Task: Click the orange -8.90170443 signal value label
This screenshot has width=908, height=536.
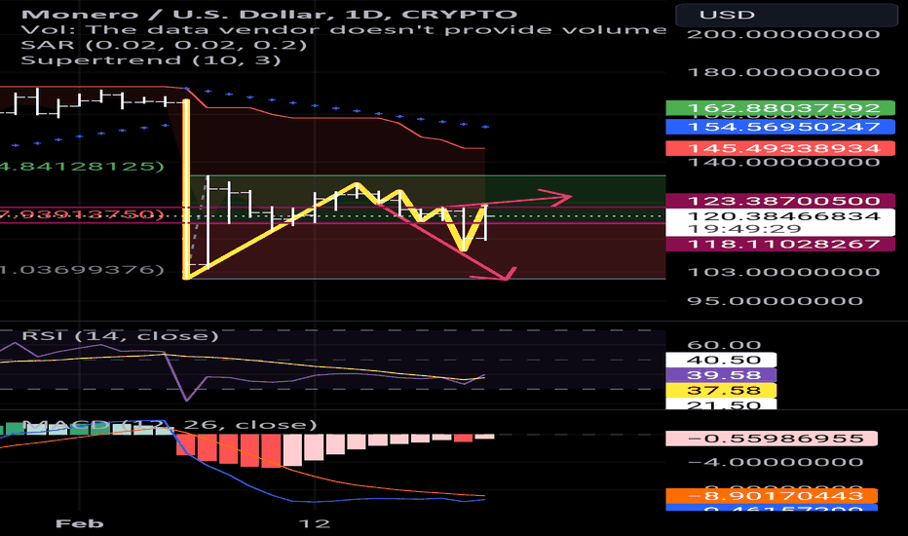Action: pyautogui.click(x=772, y=495)
